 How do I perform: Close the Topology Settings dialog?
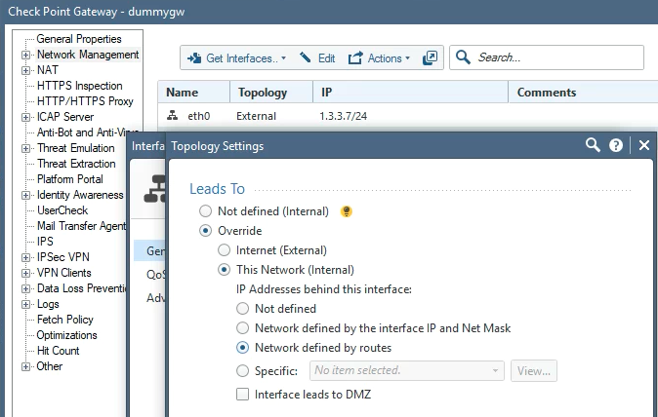[643, 145]
